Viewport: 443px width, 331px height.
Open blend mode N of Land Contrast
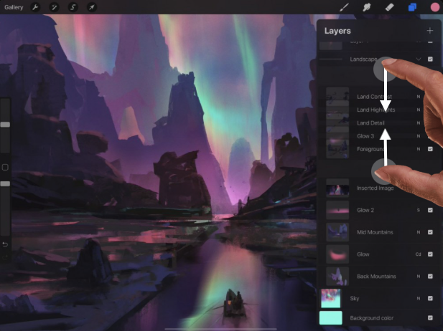point(419,97)
